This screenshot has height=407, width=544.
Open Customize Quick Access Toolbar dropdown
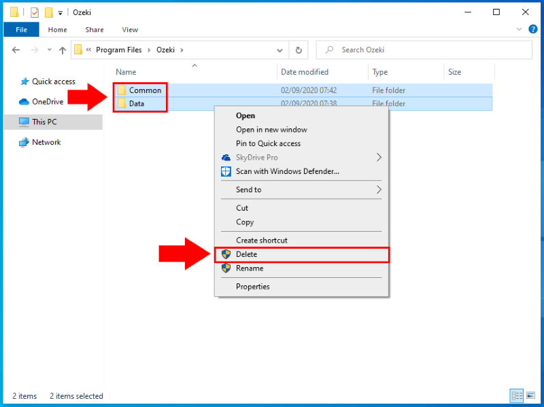pos(60,13)
